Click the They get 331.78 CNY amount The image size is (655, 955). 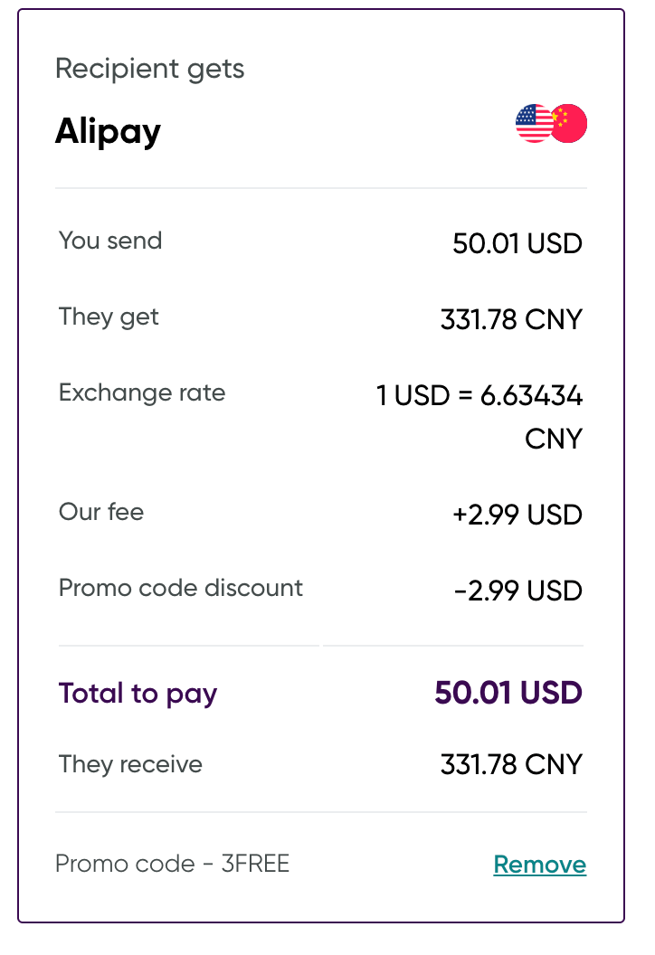pyautogui.click(x=511, y=319)
